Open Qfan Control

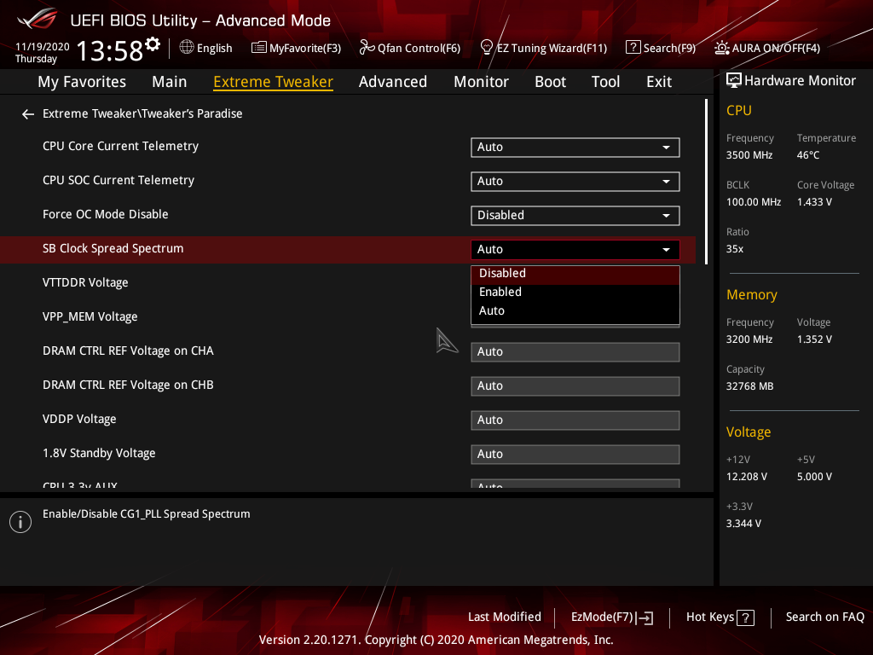point(410,48)
